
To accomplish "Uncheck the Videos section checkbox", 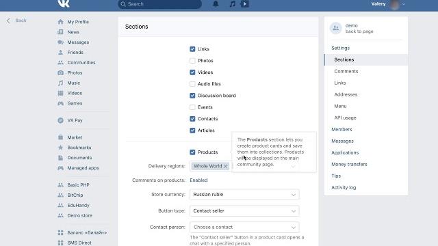I will 192,72.
